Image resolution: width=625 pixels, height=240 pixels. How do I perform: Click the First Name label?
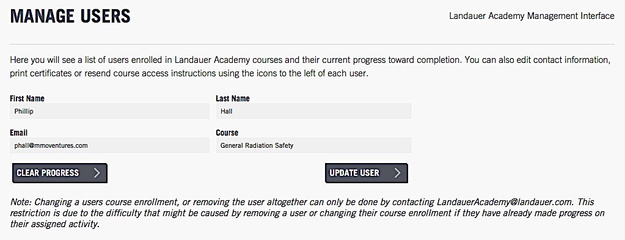[x=27, y=98]
